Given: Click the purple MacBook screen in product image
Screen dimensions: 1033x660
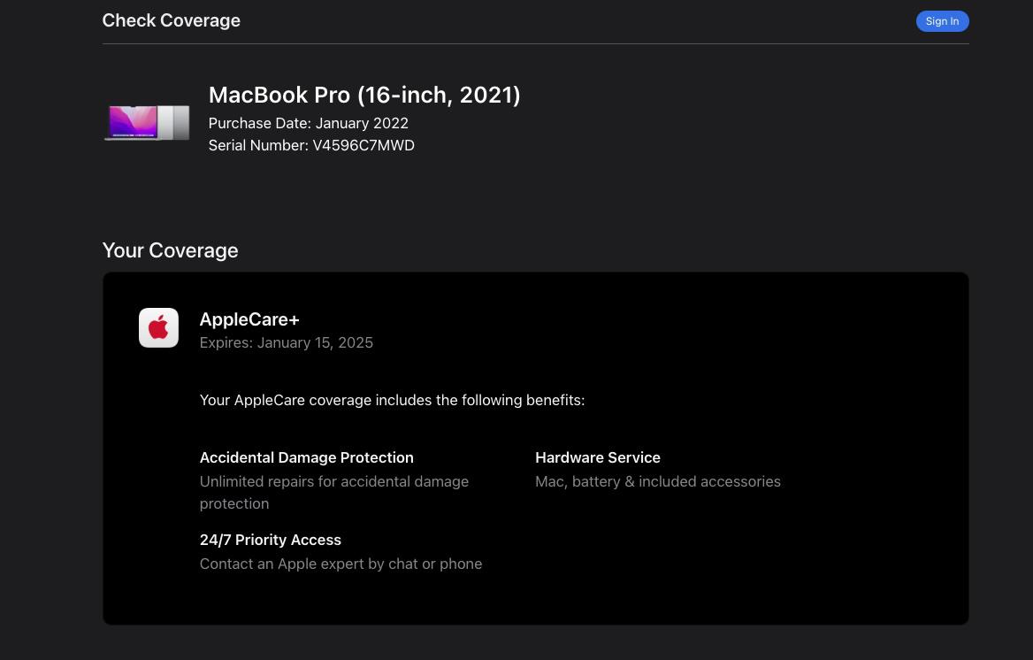Looking at the screenshot, I should [132, 122].
